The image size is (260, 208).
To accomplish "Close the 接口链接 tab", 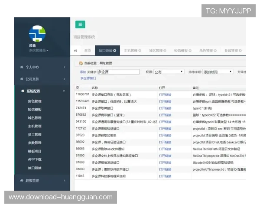I will pyautogui.click(x=115, y=51).
